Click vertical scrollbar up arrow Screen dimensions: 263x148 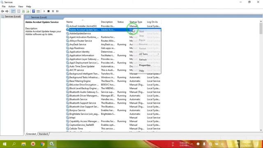[x=261, y=21]
